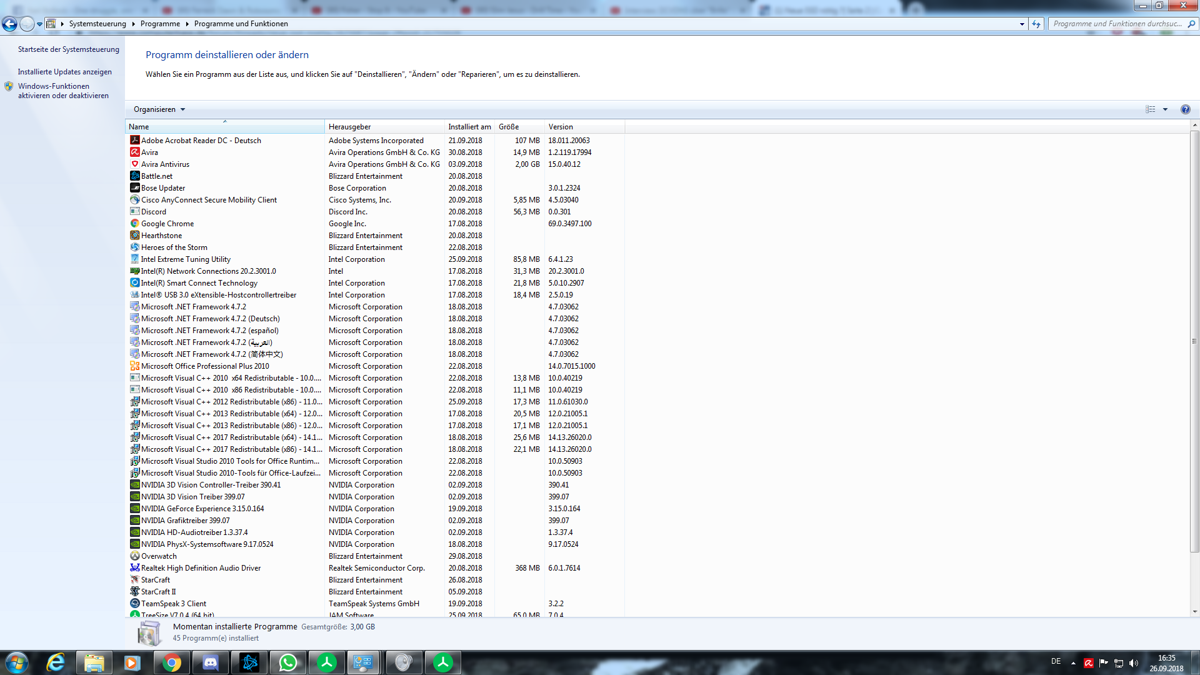Open the help question mark icon

(1185, 109)
